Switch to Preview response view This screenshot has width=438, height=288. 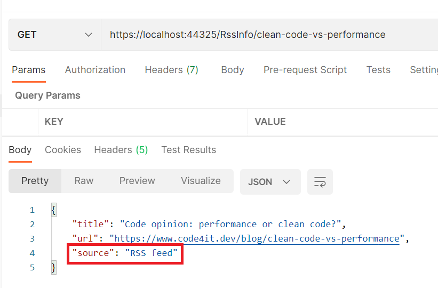coord(137,181)
